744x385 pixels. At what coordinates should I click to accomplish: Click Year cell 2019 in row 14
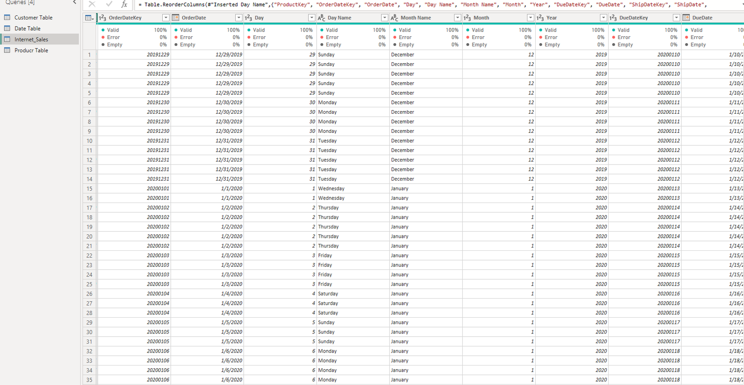[x=572, y=179]
